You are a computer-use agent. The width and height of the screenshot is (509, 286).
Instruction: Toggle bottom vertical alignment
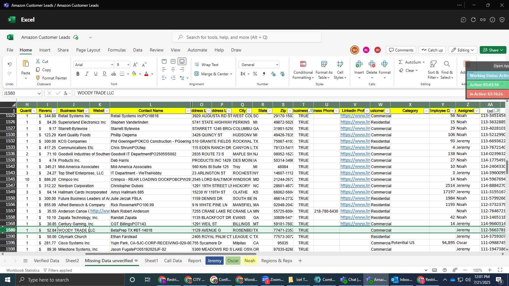(182, 61)
